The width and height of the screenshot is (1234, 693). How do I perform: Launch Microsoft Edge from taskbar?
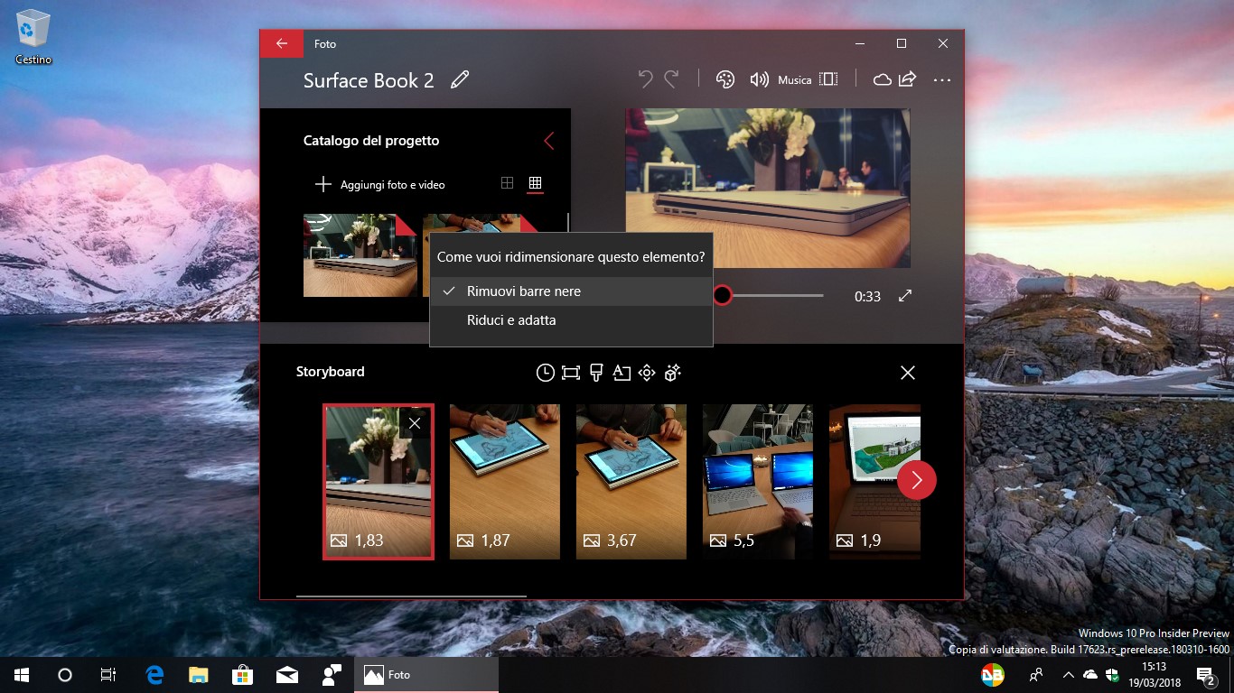tap(155, 674)
